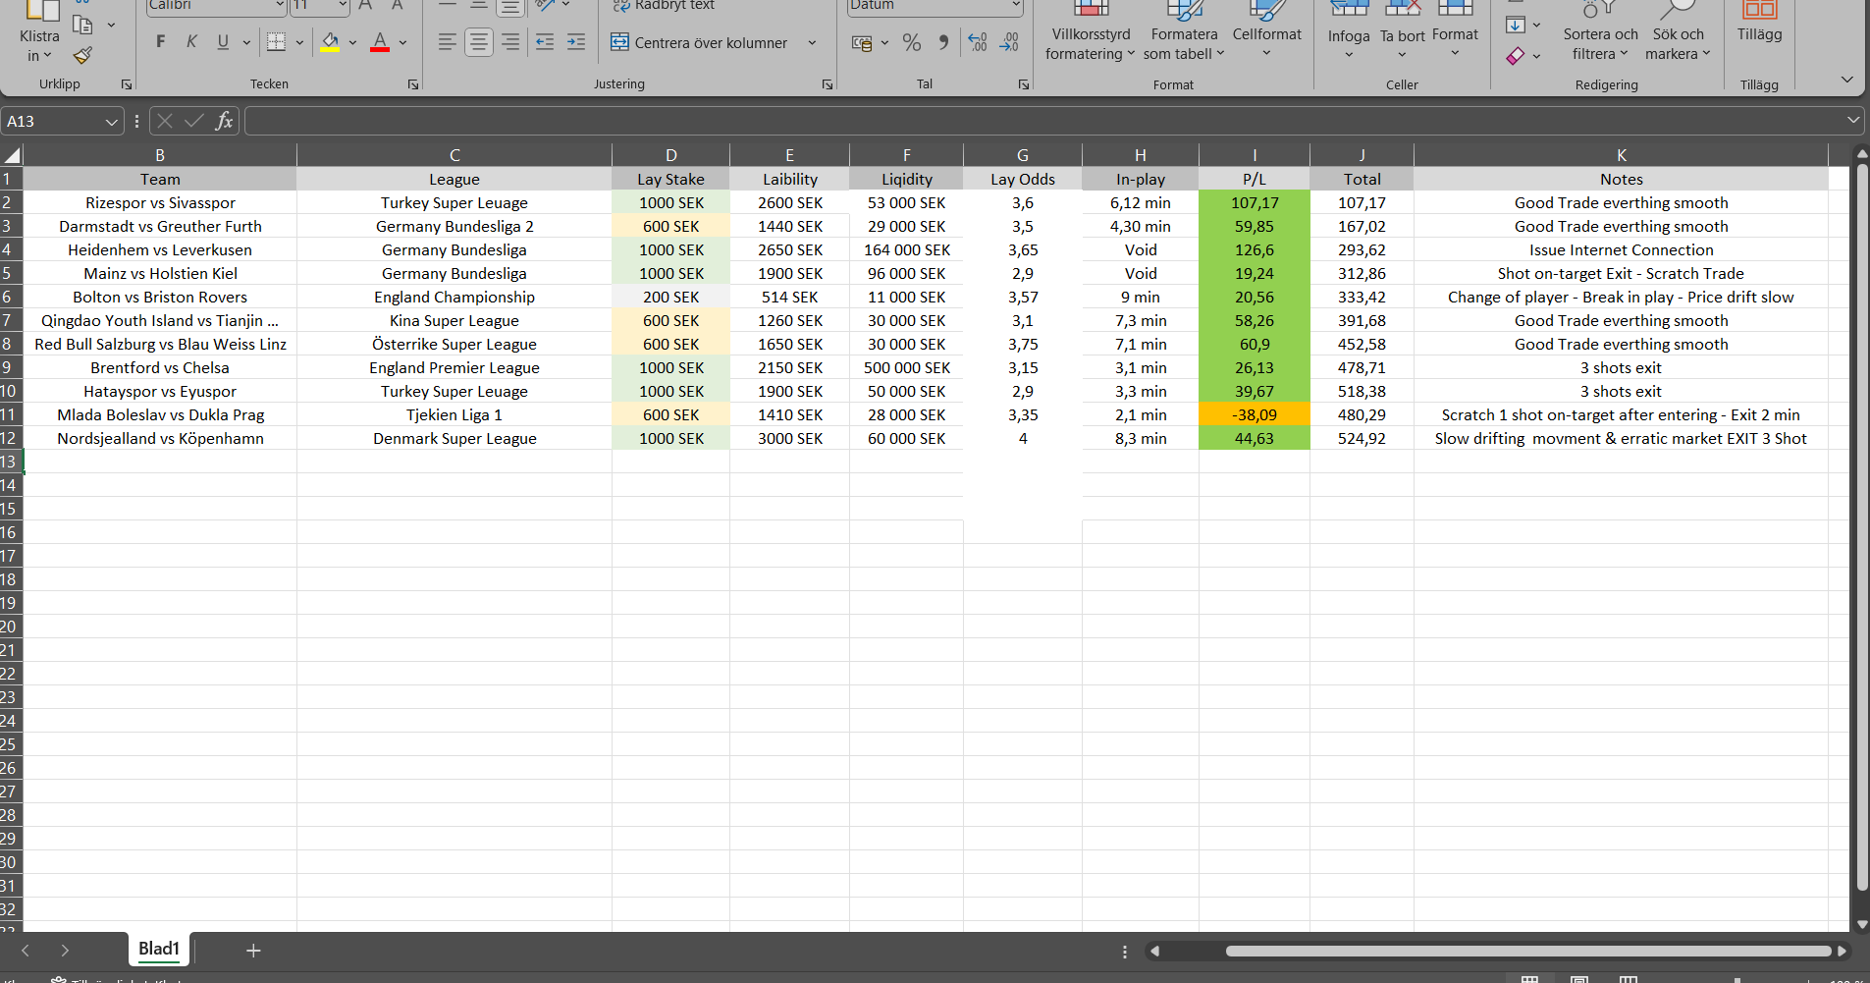Screen dimensions: 1870x983
Task: Expand the formula bar chevron
Action: [1853, 121]
